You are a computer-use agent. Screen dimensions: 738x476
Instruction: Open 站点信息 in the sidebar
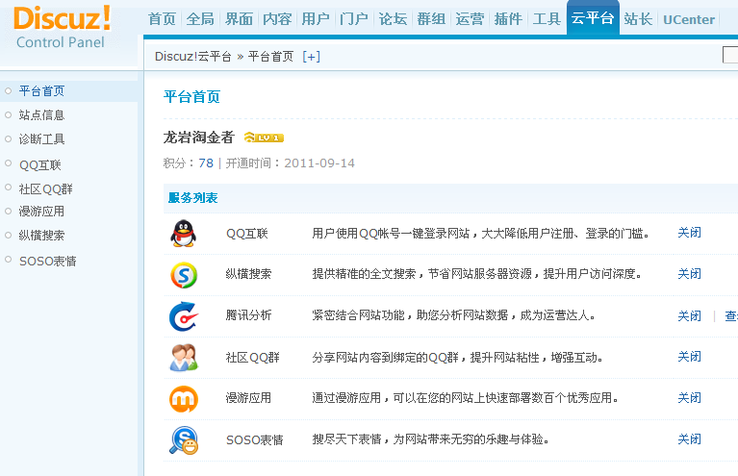[x=42, y=114]
